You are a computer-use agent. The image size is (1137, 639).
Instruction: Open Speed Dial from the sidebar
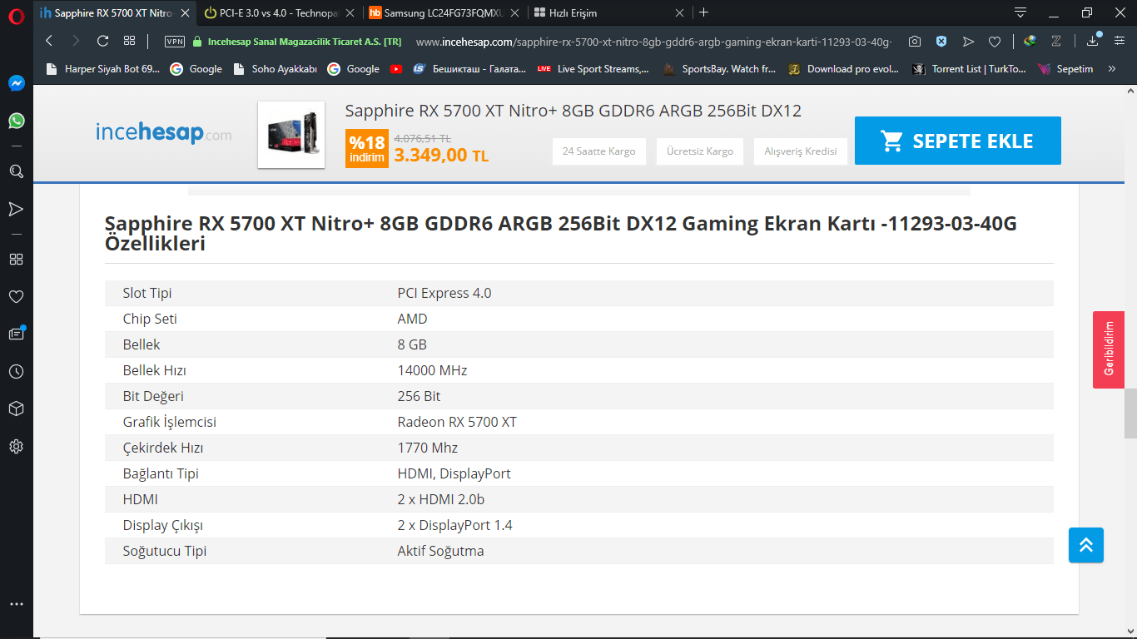pos(17,259)
